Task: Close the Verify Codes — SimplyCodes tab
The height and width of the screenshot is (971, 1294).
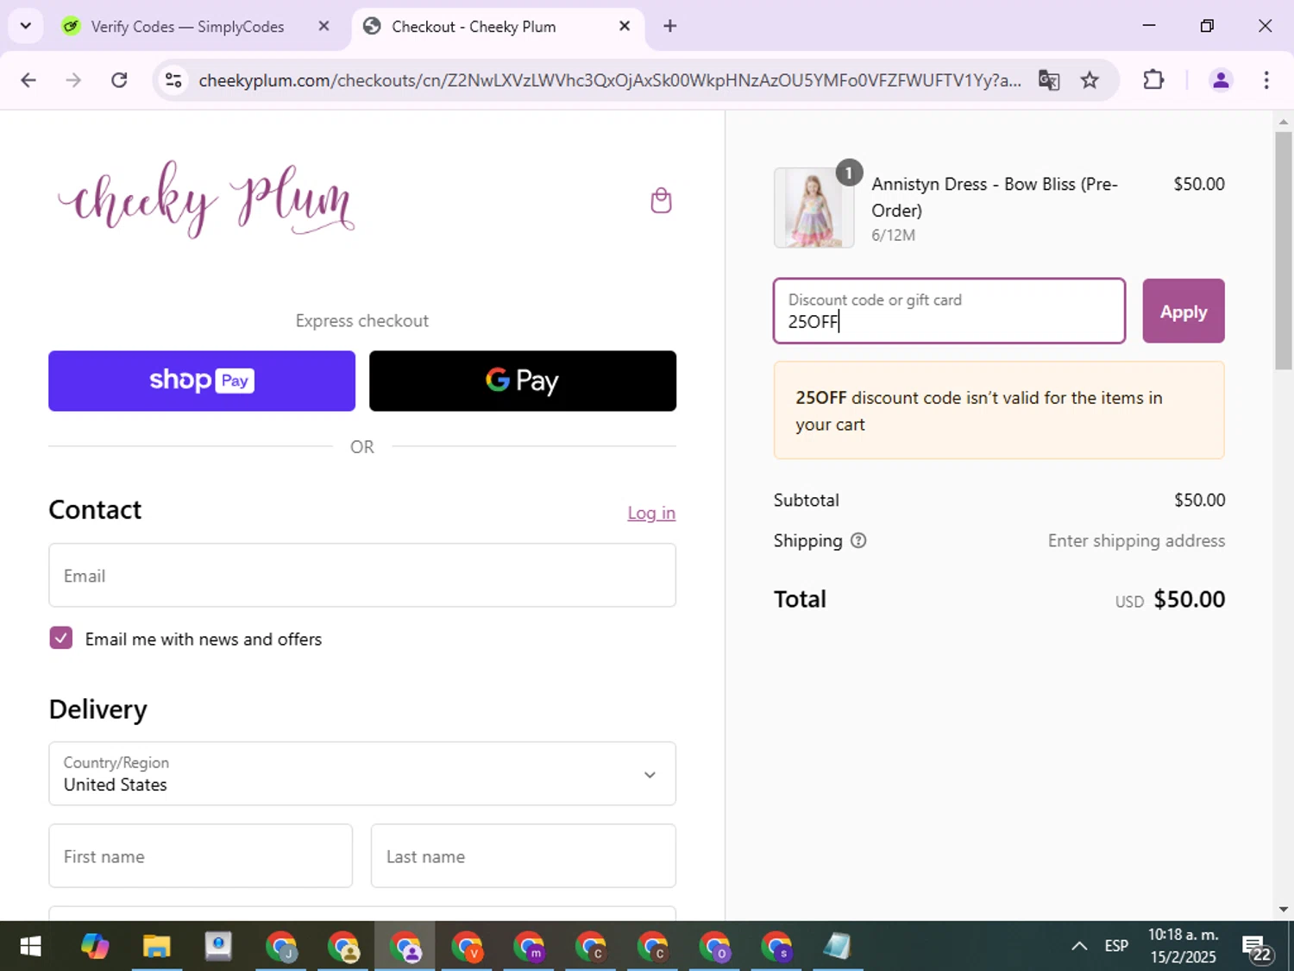Action: pyautogui.click(x=323, y=26)
